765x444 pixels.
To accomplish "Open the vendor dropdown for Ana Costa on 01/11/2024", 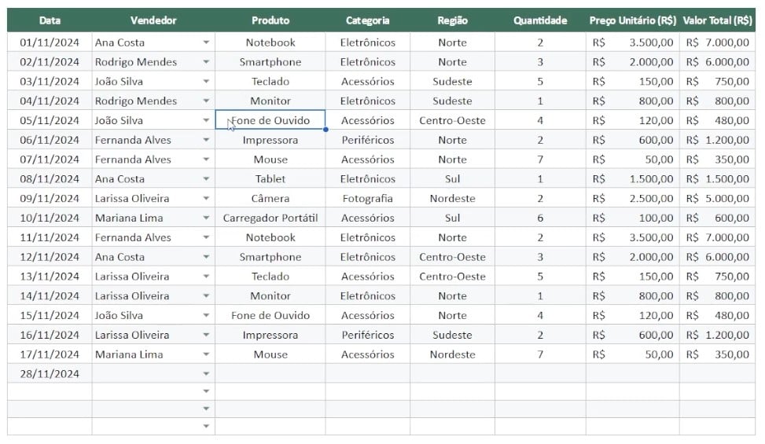I will point(206,42).
